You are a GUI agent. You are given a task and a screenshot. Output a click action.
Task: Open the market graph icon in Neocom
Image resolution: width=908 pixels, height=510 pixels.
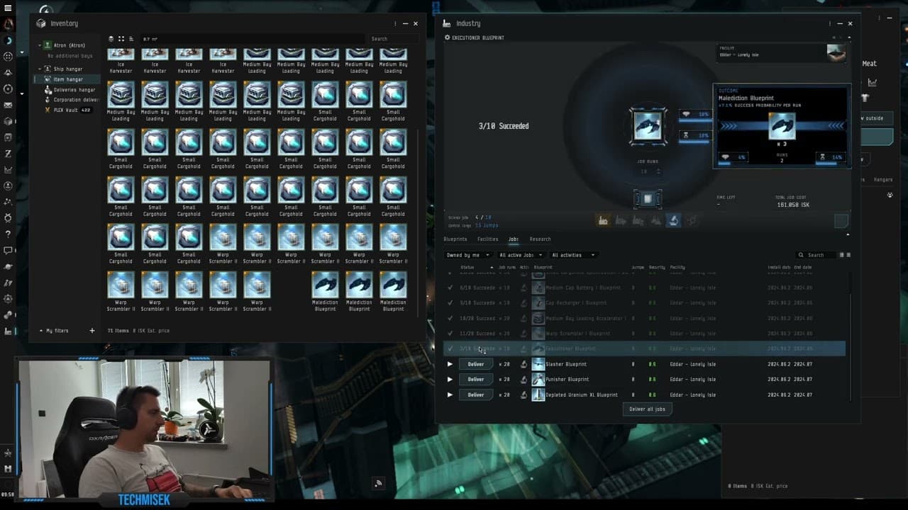pos(8,170)
